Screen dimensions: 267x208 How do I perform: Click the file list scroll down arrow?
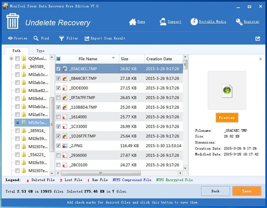click(185, 168)
